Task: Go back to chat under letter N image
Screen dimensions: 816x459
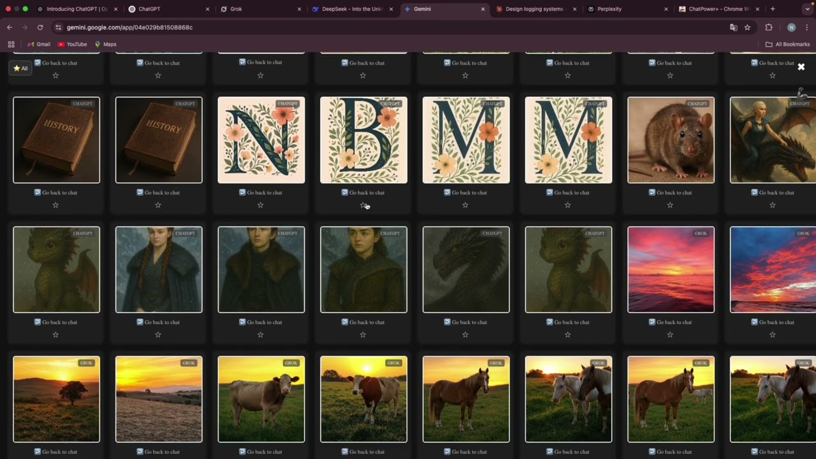Action: [260, 193]
